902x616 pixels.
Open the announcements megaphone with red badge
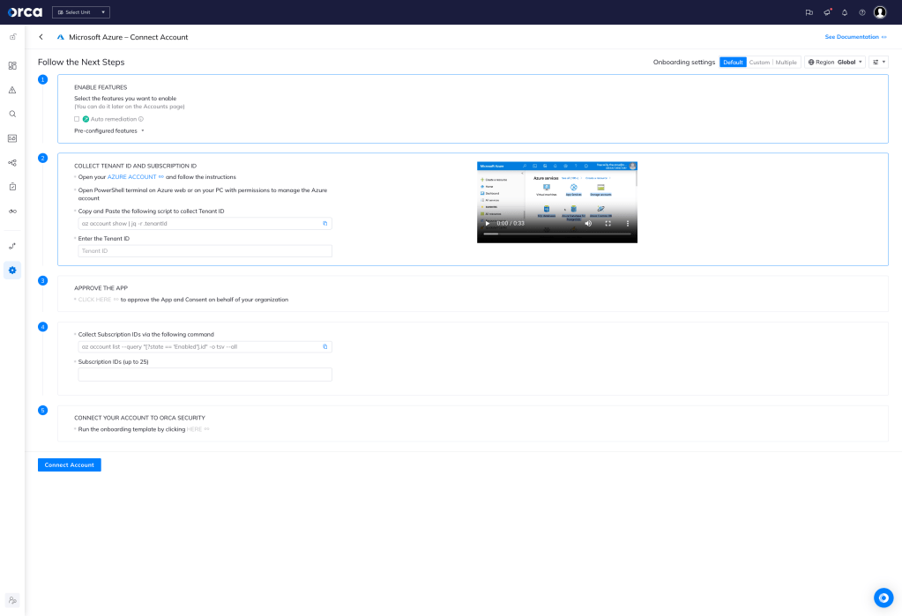tap(826, 12)
